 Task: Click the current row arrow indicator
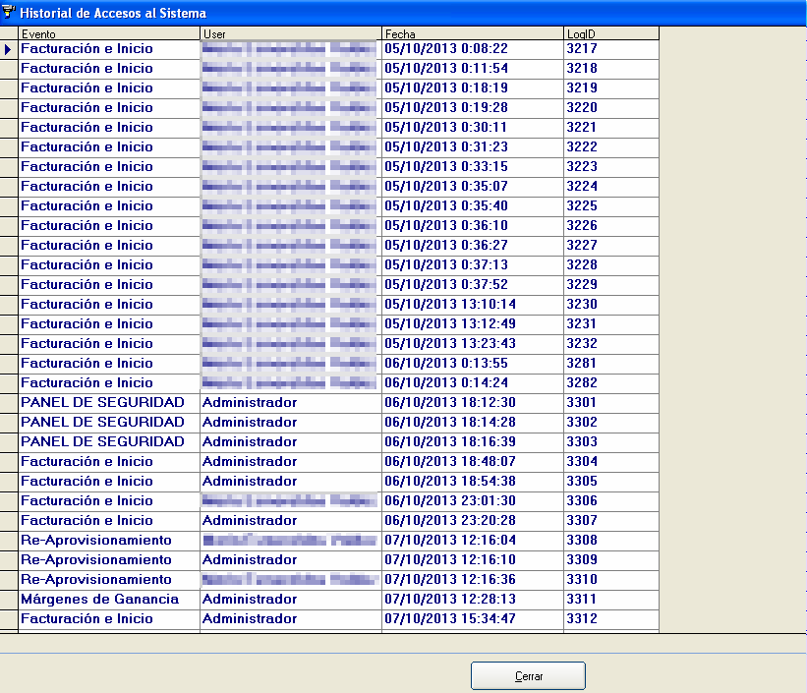pyautogui.click(x=9, y=49)
